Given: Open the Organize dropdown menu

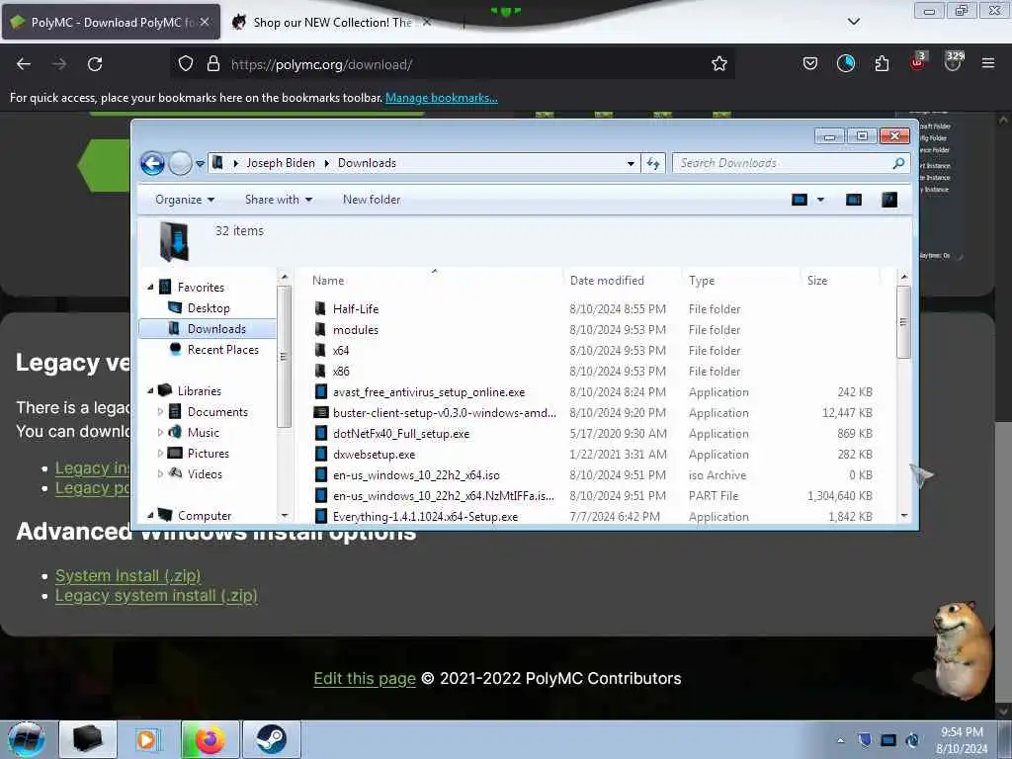Looking at the screenshot, I should 185,200.
